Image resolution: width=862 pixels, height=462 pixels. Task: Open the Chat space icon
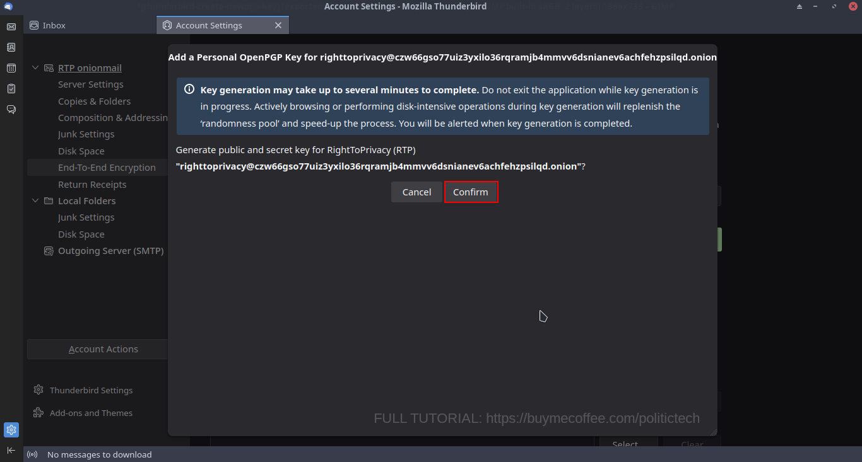tap(11, 110)
